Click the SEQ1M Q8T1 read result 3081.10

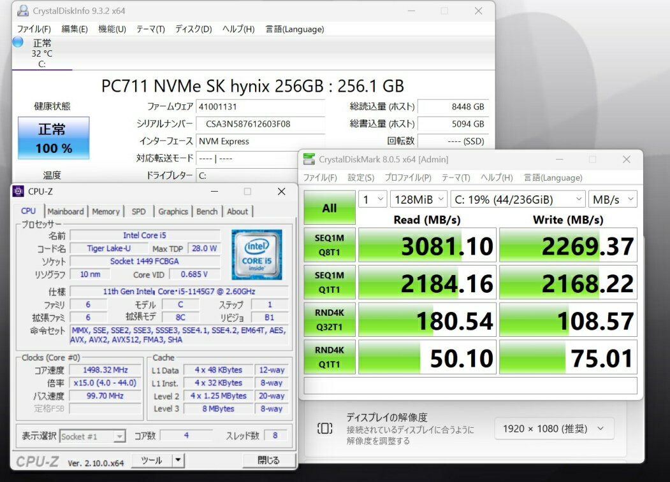pos(427,245)
